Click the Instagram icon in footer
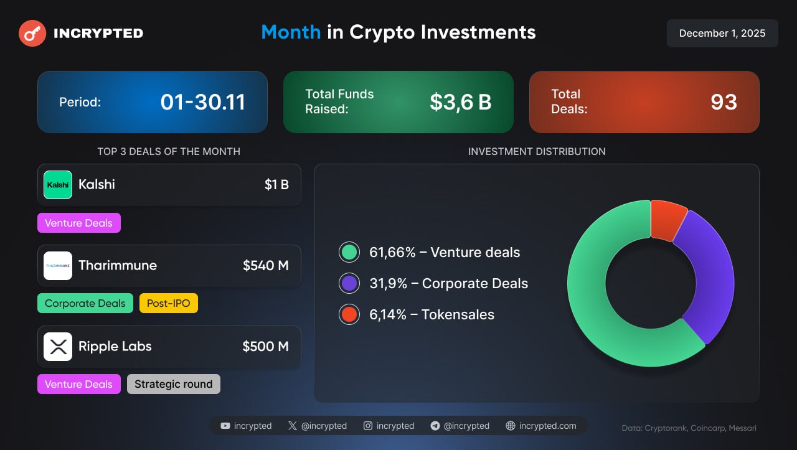797x450 pixels. (368, 426)
